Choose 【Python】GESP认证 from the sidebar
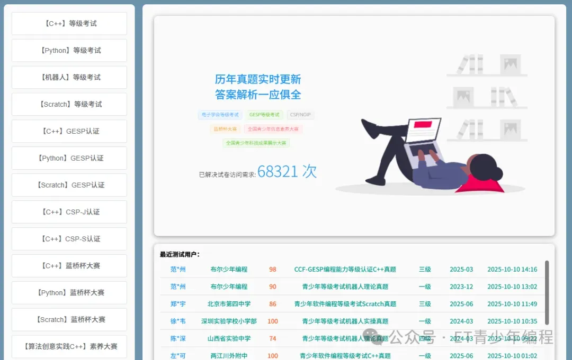This screenshot has width=572, height=360. [69, 159]
